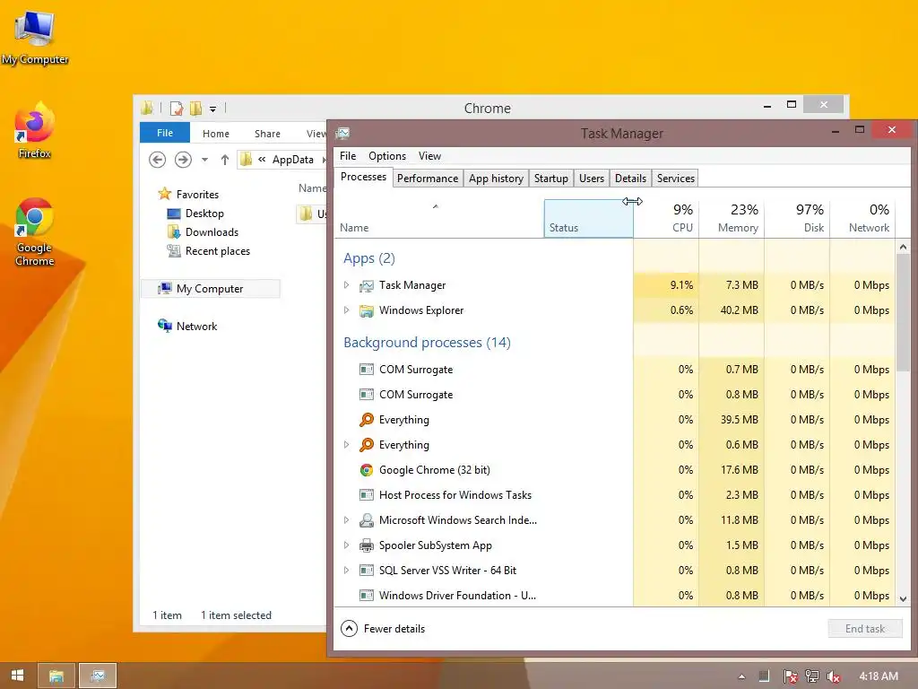This screenshot has width=918, height=689.
Task: Click the Start button on taskbar
Action: [18, 676]
